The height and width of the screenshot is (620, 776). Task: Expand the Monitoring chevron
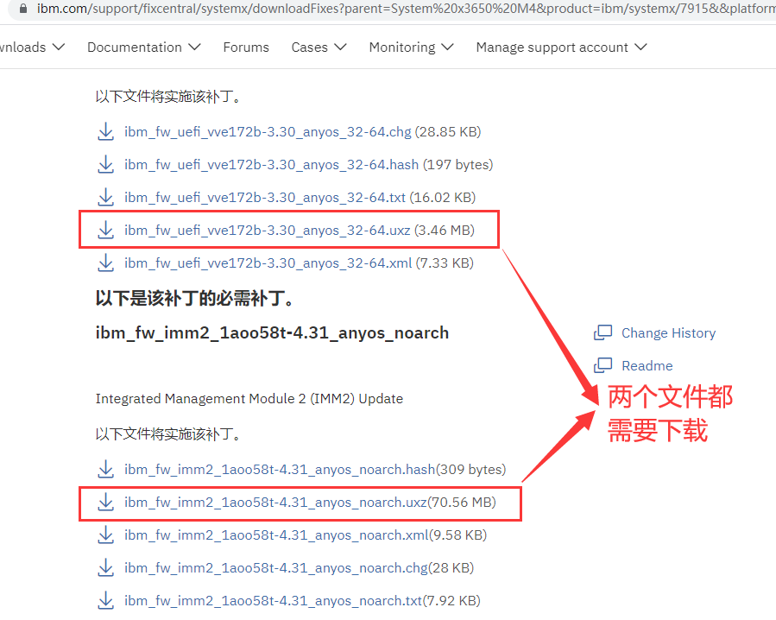[447, 47]
